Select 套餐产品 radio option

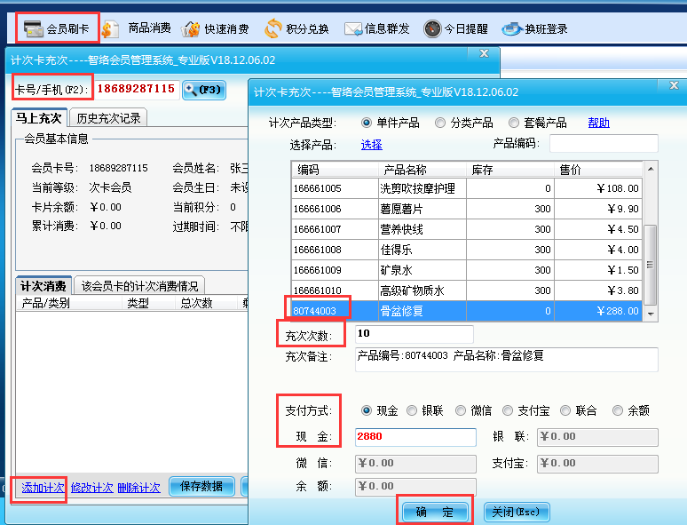(514, 123)
